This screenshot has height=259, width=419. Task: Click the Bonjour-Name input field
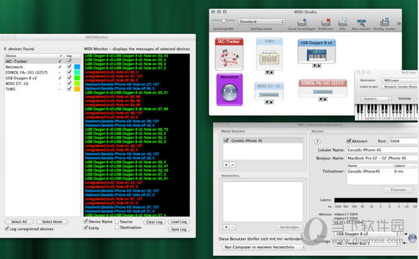(x=382, y=158)
